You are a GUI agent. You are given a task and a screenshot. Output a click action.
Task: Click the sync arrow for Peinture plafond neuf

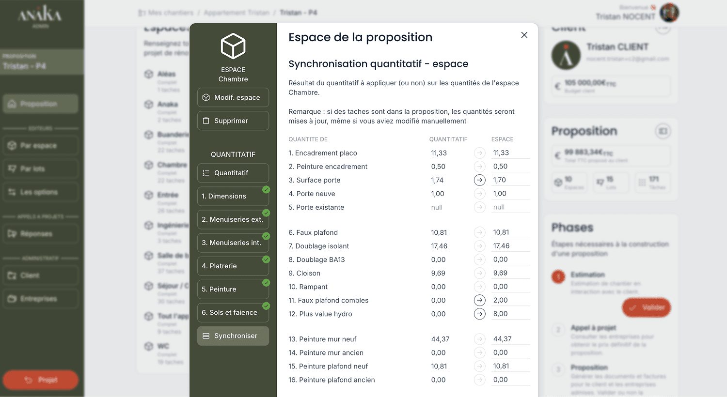point(480,366)
